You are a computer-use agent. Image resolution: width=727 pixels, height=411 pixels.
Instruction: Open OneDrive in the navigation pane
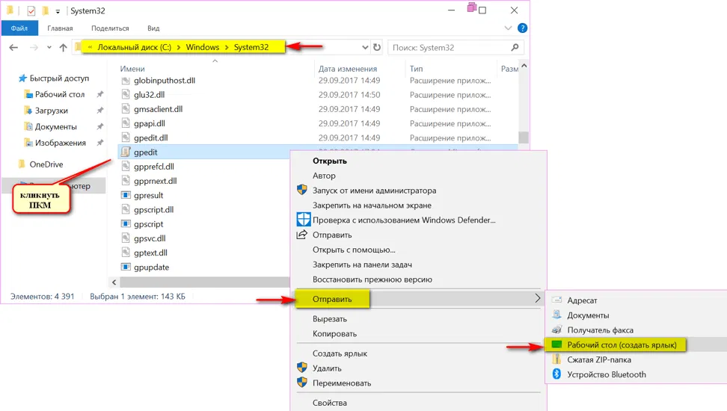point(46,164)
